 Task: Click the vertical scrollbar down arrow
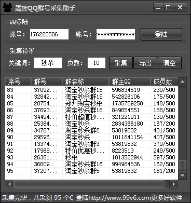tap(182, 175)
